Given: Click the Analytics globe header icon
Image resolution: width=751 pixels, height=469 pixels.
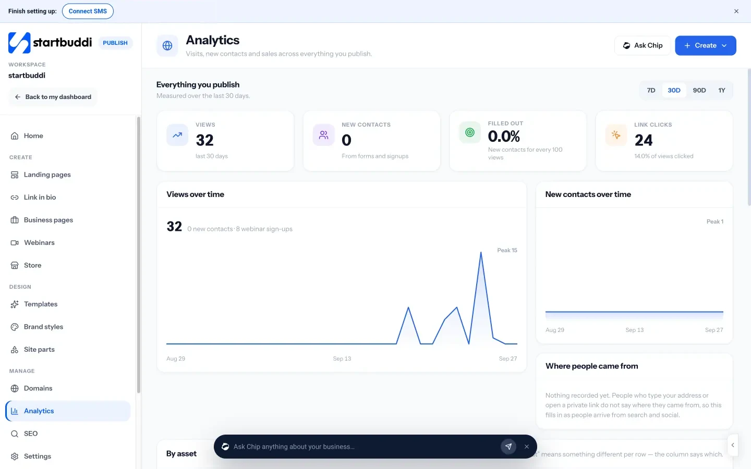Looking at the screenshot, I should click(x=167, y=46).
